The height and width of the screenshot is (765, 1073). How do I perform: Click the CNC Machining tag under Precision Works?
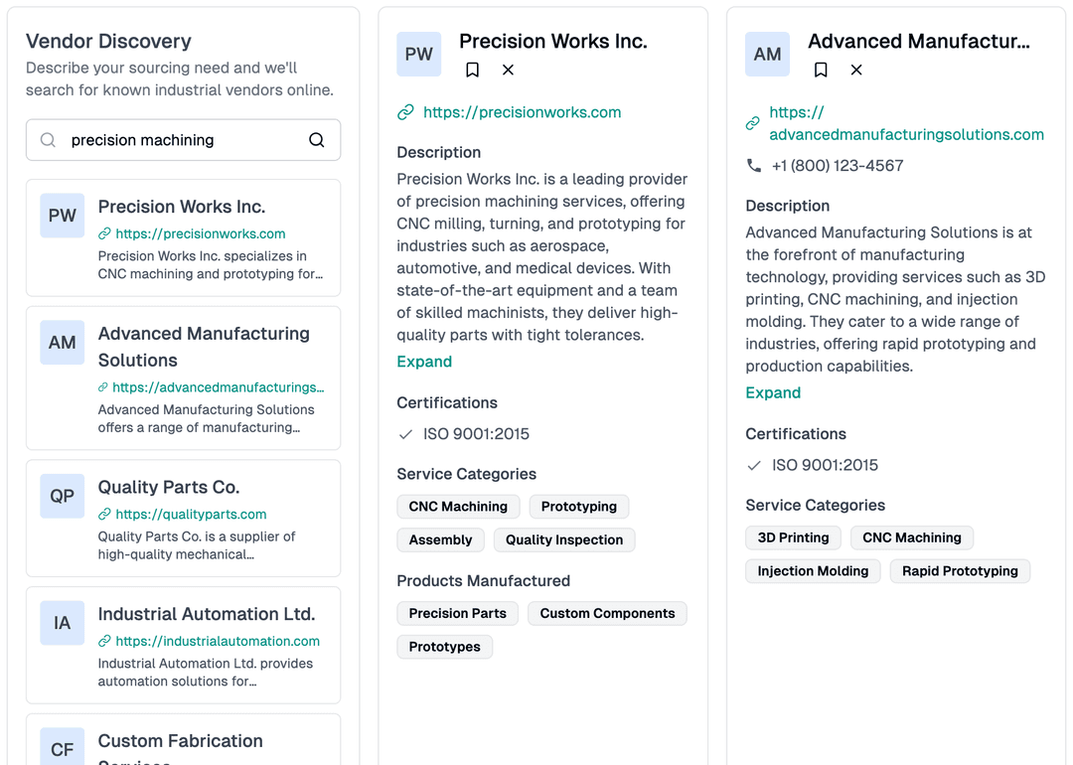pos(458,507)
